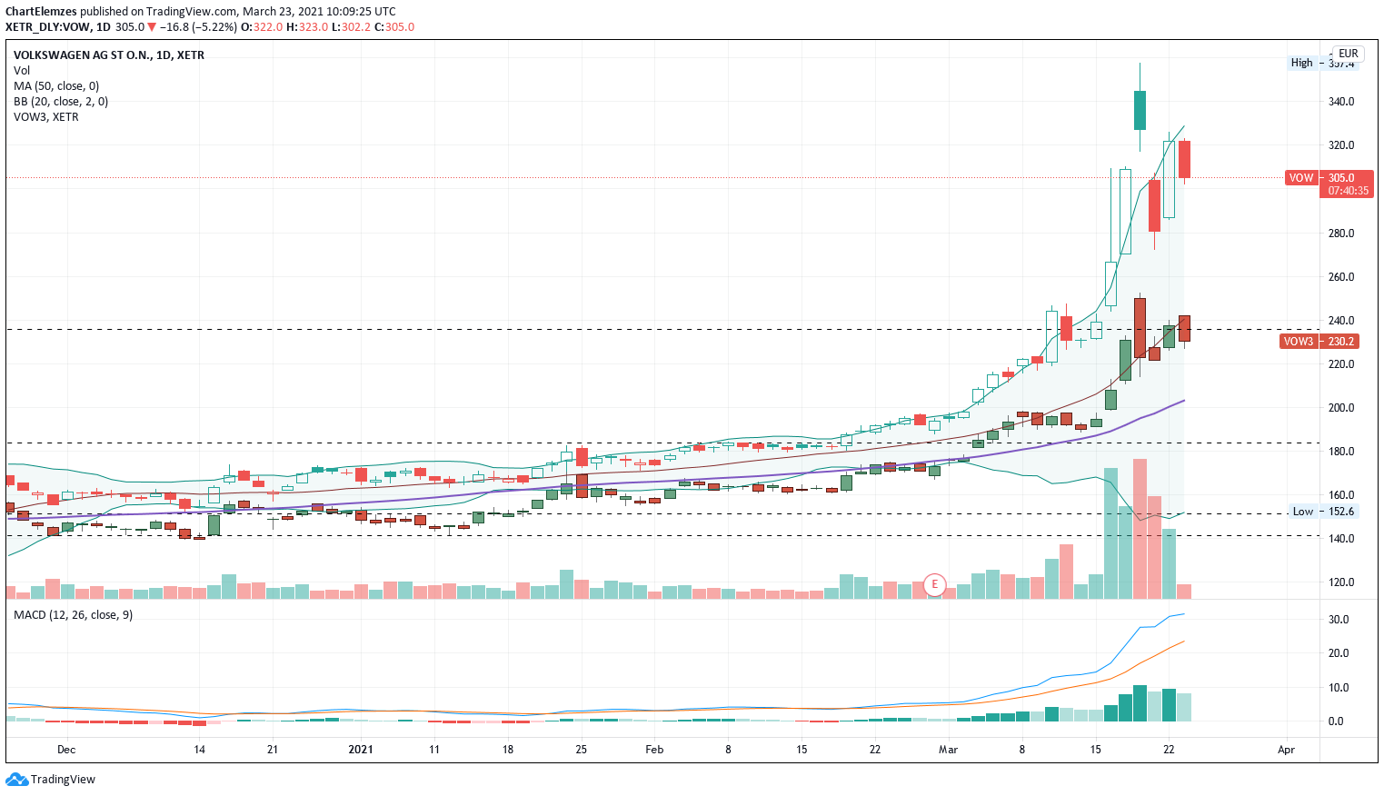The width and height of the screenshot is (1384, 796).
Task: Toggle the Vol indicator legend
Action: tap(22, 70)
